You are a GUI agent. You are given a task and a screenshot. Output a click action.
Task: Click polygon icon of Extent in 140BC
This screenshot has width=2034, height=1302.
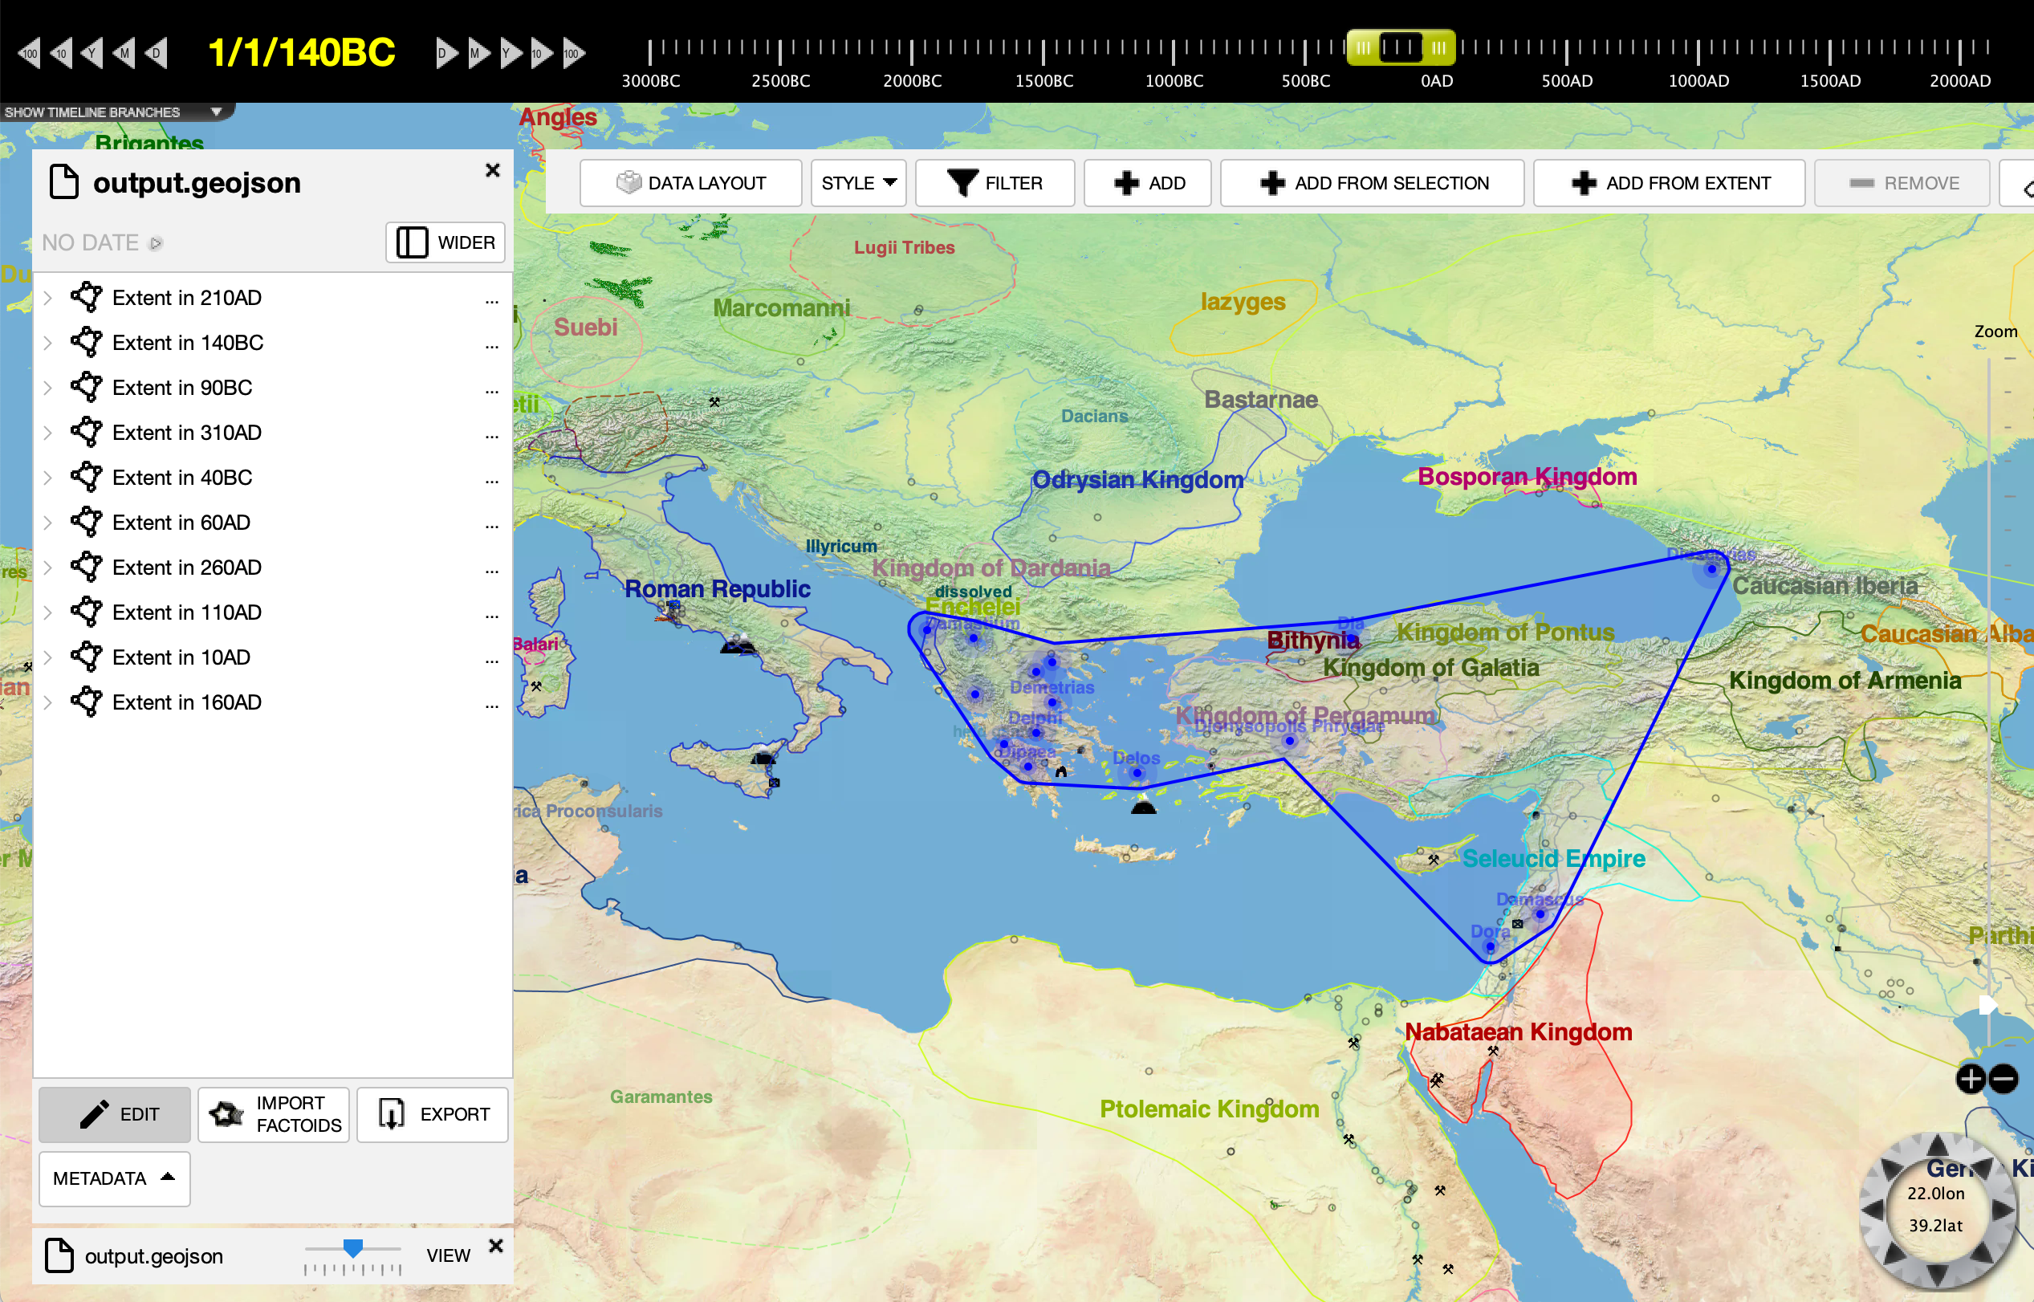(x=86, y=343)
